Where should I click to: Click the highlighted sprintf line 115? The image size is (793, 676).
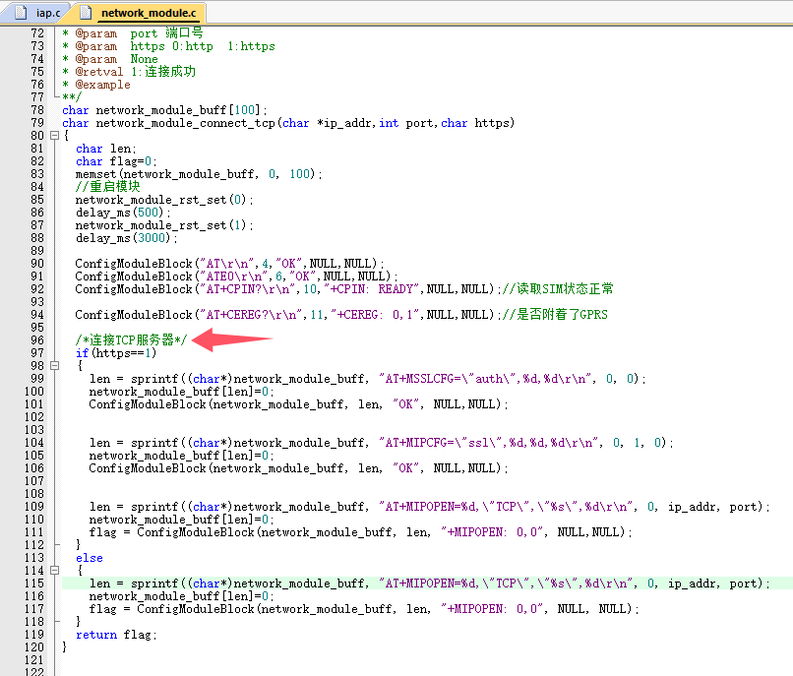(429, 584)
